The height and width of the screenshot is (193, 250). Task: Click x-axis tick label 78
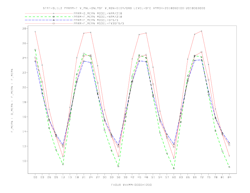(x=216, y=177)
